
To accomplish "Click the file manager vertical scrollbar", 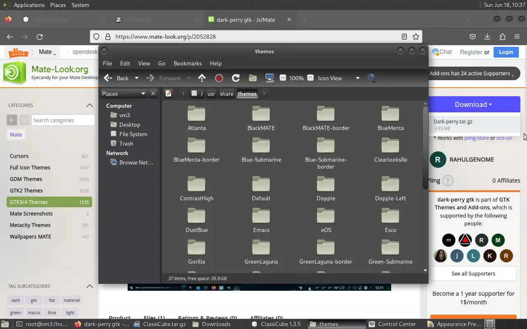I will pos(425,148).
